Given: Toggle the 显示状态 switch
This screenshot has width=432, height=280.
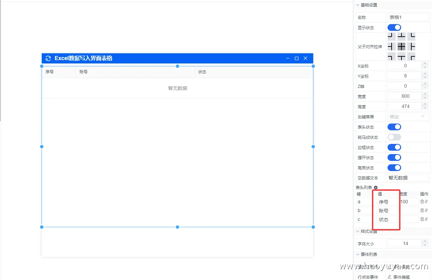Looking at the screenshot, I should 394,27.
